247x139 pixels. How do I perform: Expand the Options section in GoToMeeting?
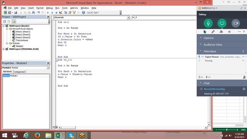222,38
